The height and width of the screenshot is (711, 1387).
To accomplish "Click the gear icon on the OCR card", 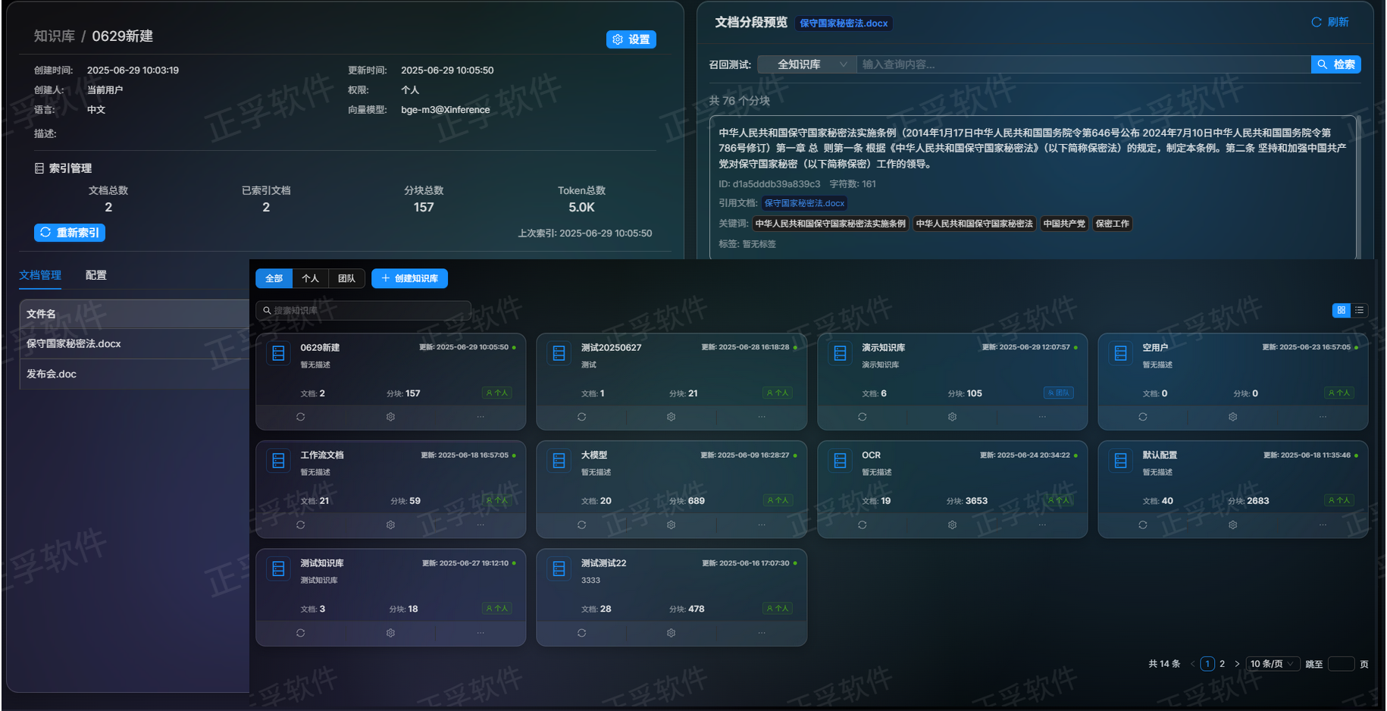I will (x=952, y=525).
